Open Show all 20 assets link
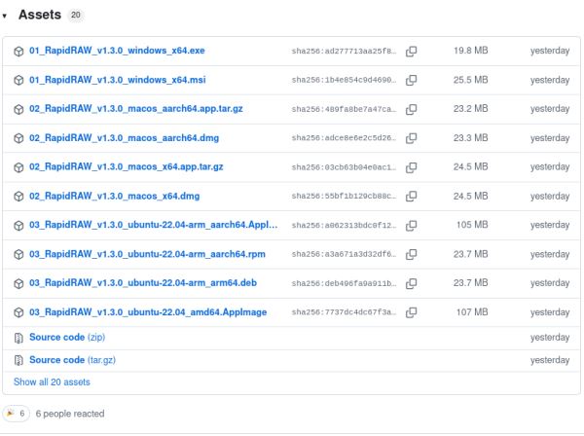584x436 pixels. coord(52,382)
